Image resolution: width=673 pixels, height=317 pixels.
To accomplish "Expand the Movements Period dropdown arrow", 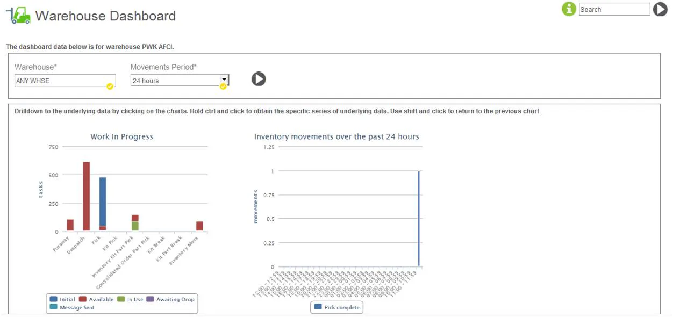I will pos(224,80).
